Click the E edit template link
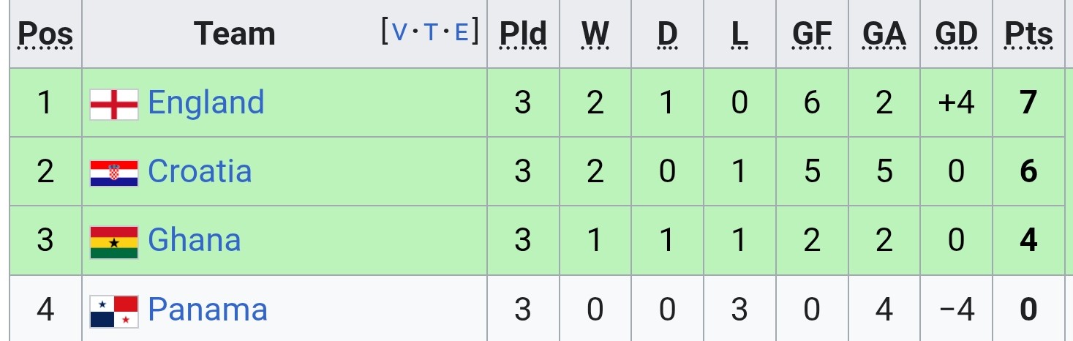The image size is (1073, 341). pos(462,33)
